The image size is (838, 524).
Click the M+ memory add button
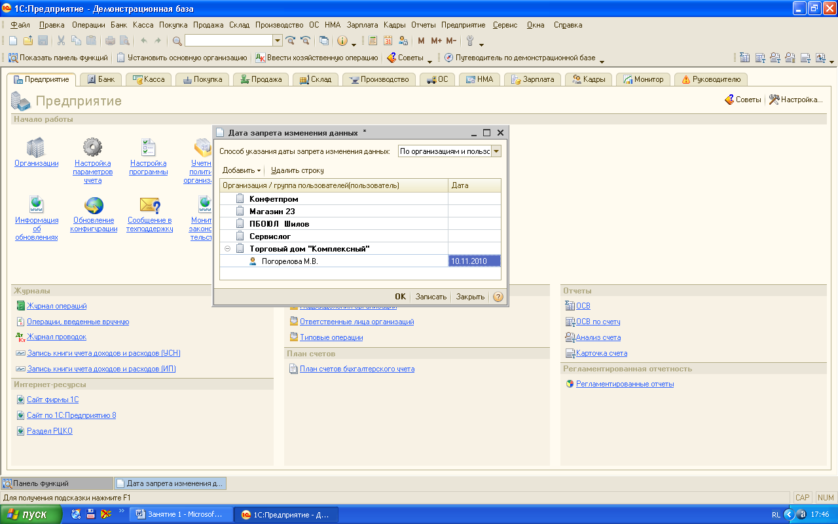coord(436,41)
